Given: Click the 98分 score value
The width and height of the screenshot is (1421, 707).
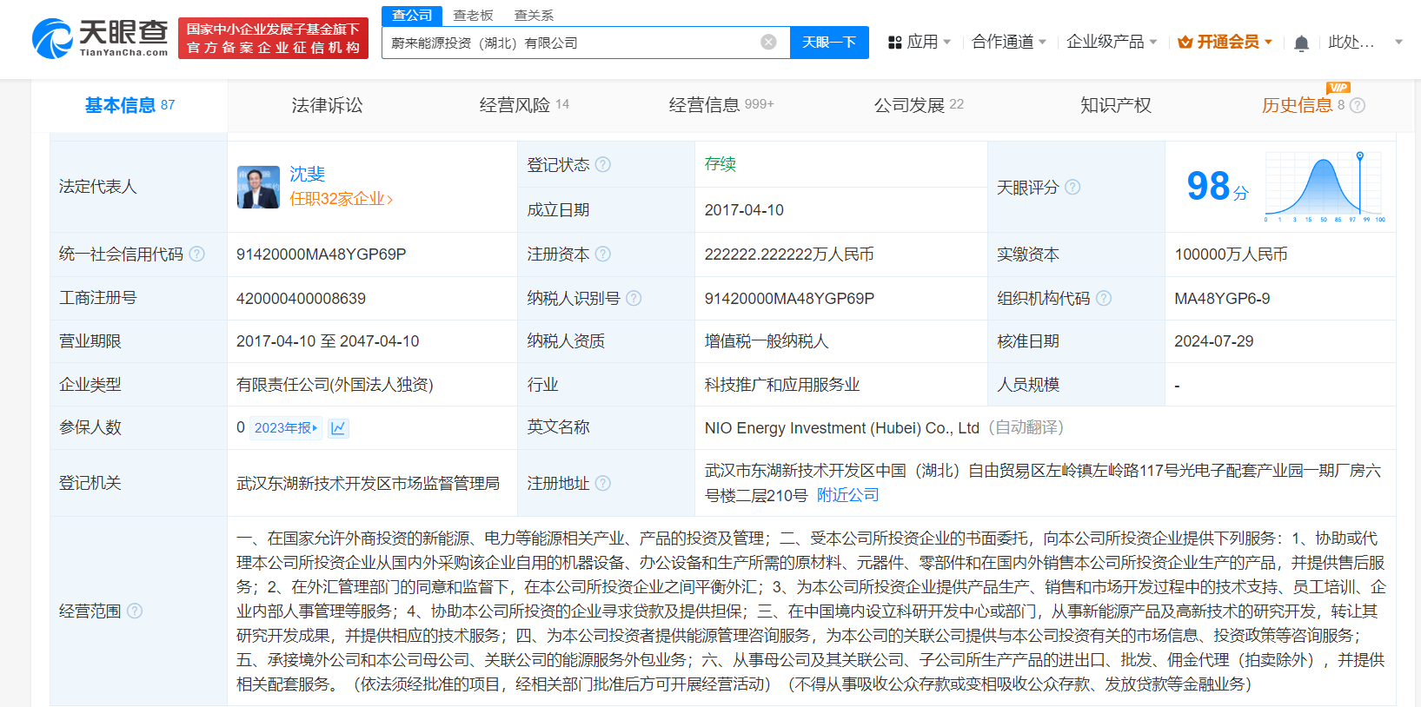Looking at the screenshot, I should point(1218,187).
